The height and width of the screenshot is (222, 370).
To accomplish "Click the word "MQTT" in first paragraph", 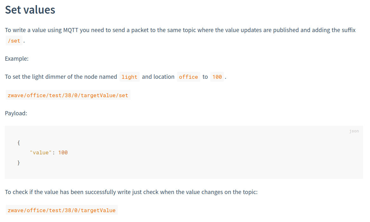I will point(70,30).
